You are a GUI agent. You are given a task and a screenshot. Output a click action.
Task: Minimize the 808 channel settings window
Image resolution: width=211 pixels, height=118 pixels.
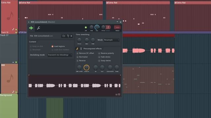point(117,22)
